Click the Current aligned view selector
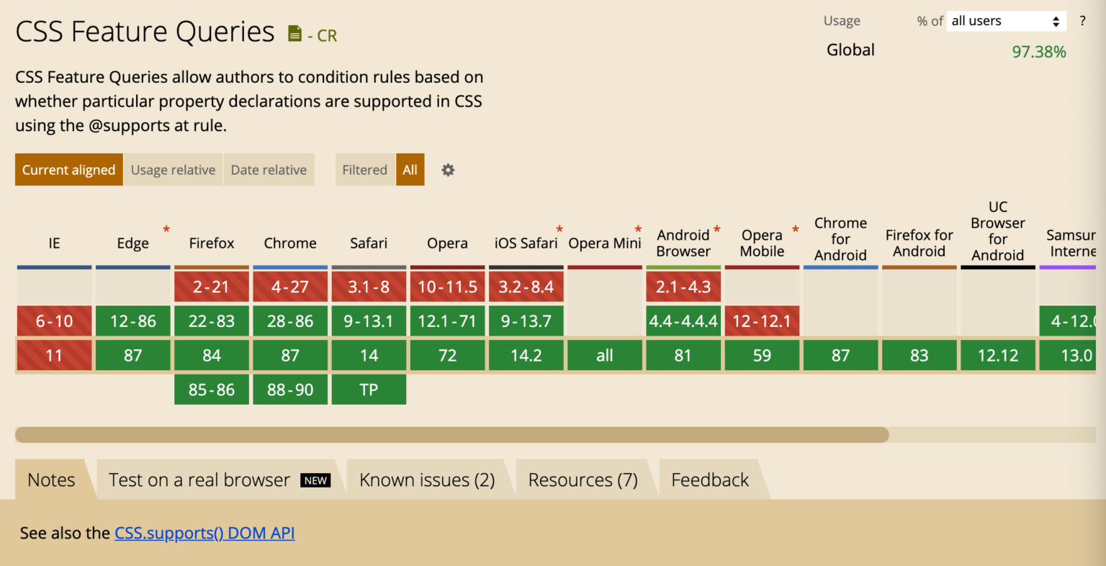The image size is (1106, 566). (68, 169)
